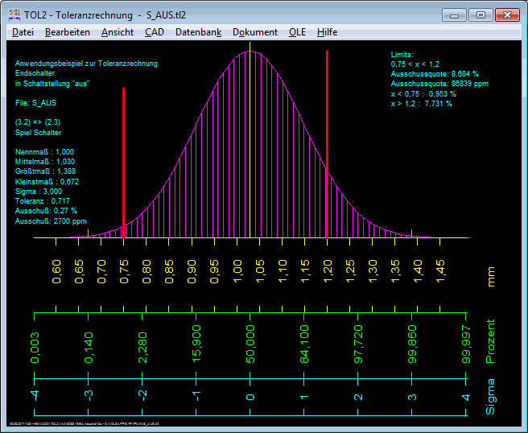Click the 1,00 label on mm axis

(238, 270)
